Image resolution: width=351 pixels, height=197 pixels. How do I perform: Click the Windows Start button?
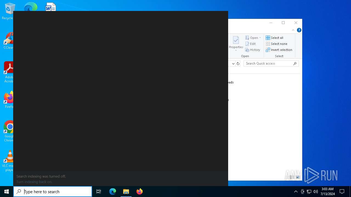coord(7,192)
